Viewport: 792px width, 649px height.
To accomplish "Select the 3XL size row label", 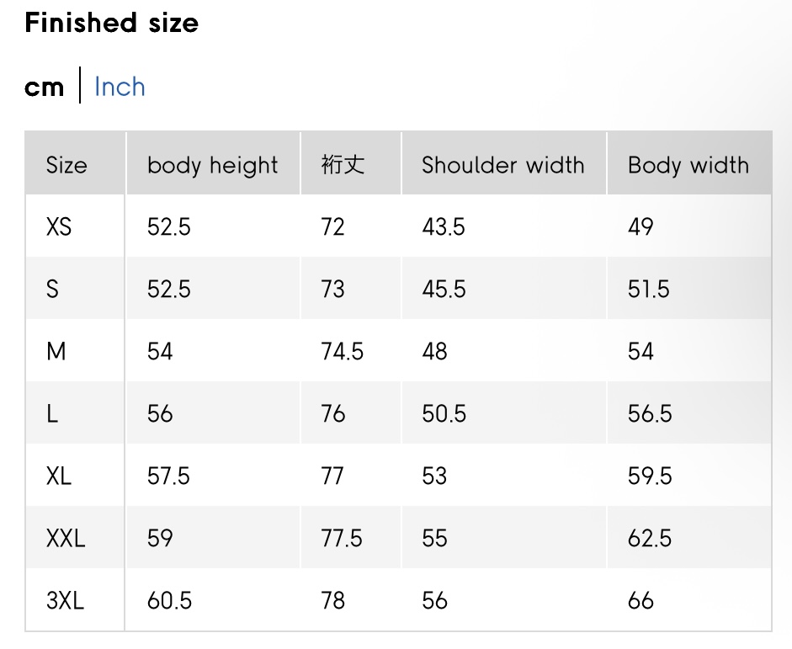I will click(x=65, y=601).
